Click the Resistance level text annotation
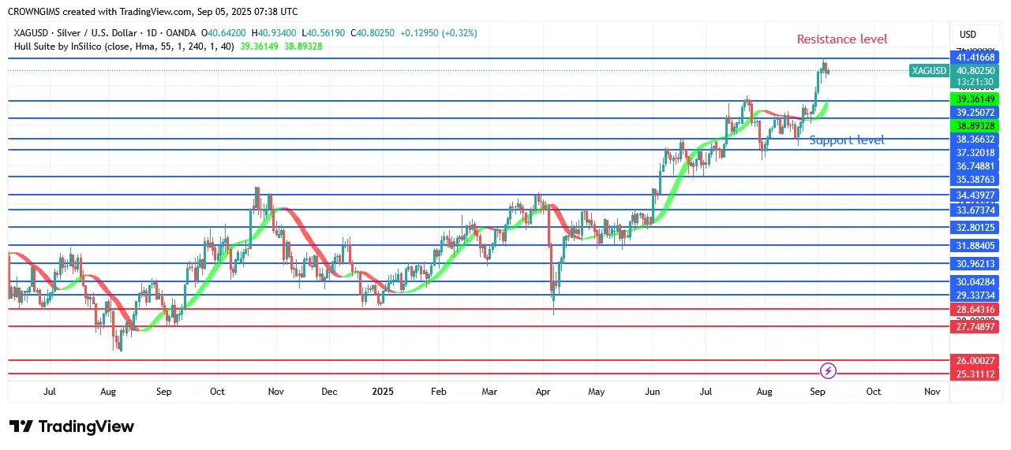Viewport: 1011px width, 450px height. point(842,39)
